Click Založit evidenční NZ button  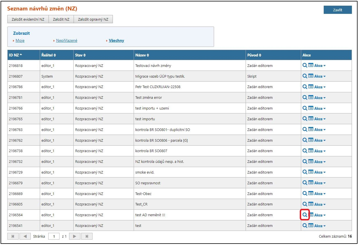(28, 19)
